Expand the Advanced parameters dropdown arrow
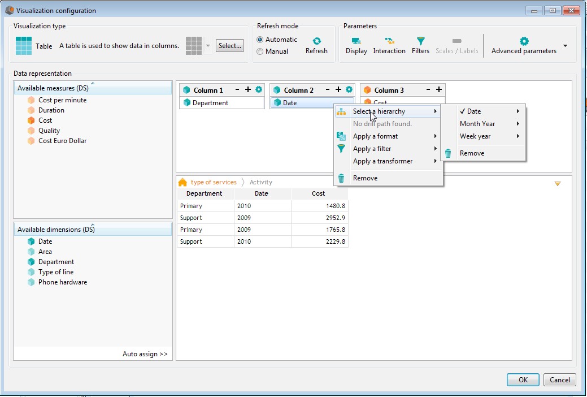This screenshot has height=397, width=587. (566, 46)
